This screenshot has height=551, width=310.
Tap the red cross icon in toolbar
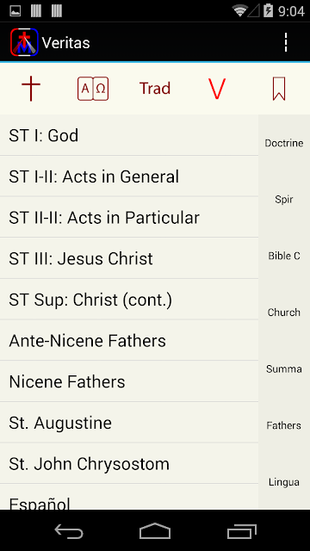pyautogui.click(x=31, y=89)
